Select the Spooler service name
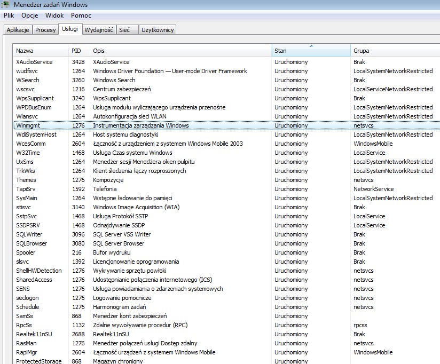This screenshot has width=440, height=364. 26,252
